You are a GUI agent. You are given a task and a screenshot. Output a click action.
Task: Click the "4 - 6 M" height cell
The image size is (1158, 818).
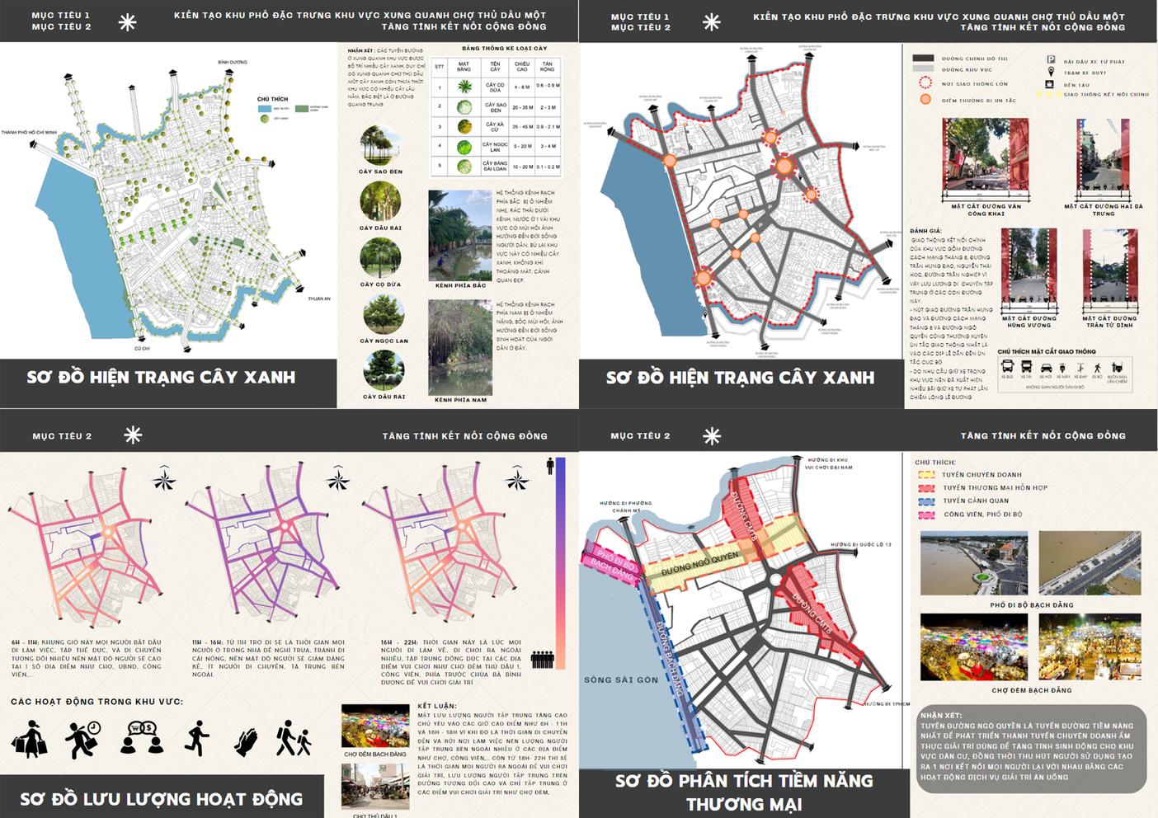(522, 86)
